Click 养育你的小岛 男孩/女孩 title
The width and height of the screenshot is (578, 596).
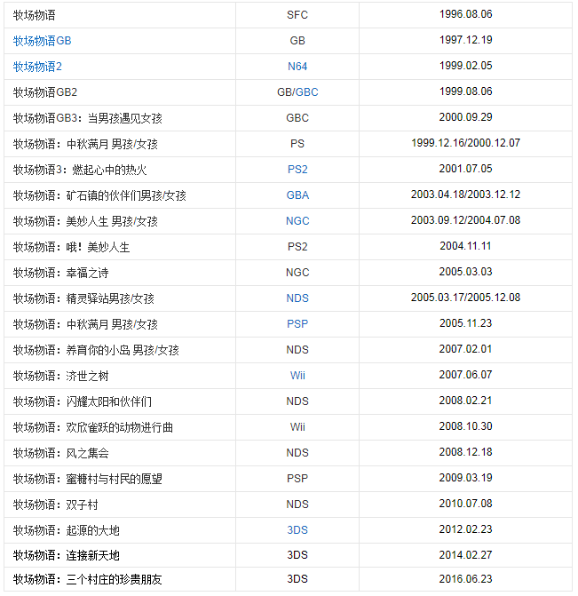coord(96,350)
